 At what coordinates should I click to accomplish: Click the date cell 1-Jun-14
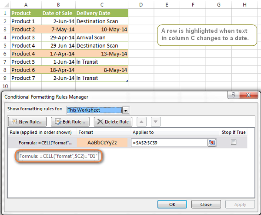tap(58, 62)
